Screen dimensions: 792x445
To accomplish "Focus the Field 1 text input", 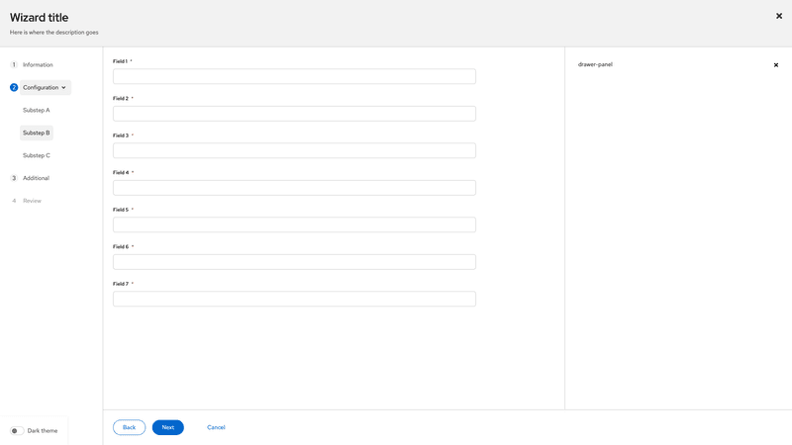I will (294, 76).
